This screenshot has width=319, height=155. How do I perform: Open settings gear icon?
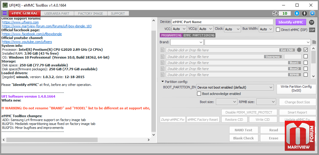click(x=312, y=14)
